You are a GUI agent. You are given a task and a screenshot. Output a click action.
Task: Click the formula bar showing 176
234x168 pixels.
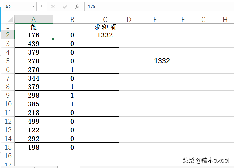point(159,7)
